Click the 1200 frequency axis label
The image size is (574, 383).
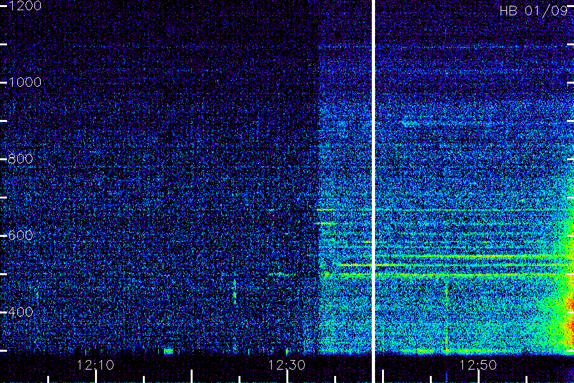[24, 6]
